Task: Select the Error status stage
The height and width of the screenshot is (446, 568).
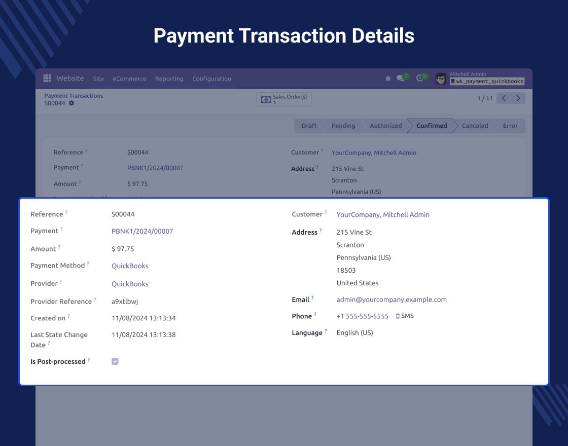Action: [510, 126]
